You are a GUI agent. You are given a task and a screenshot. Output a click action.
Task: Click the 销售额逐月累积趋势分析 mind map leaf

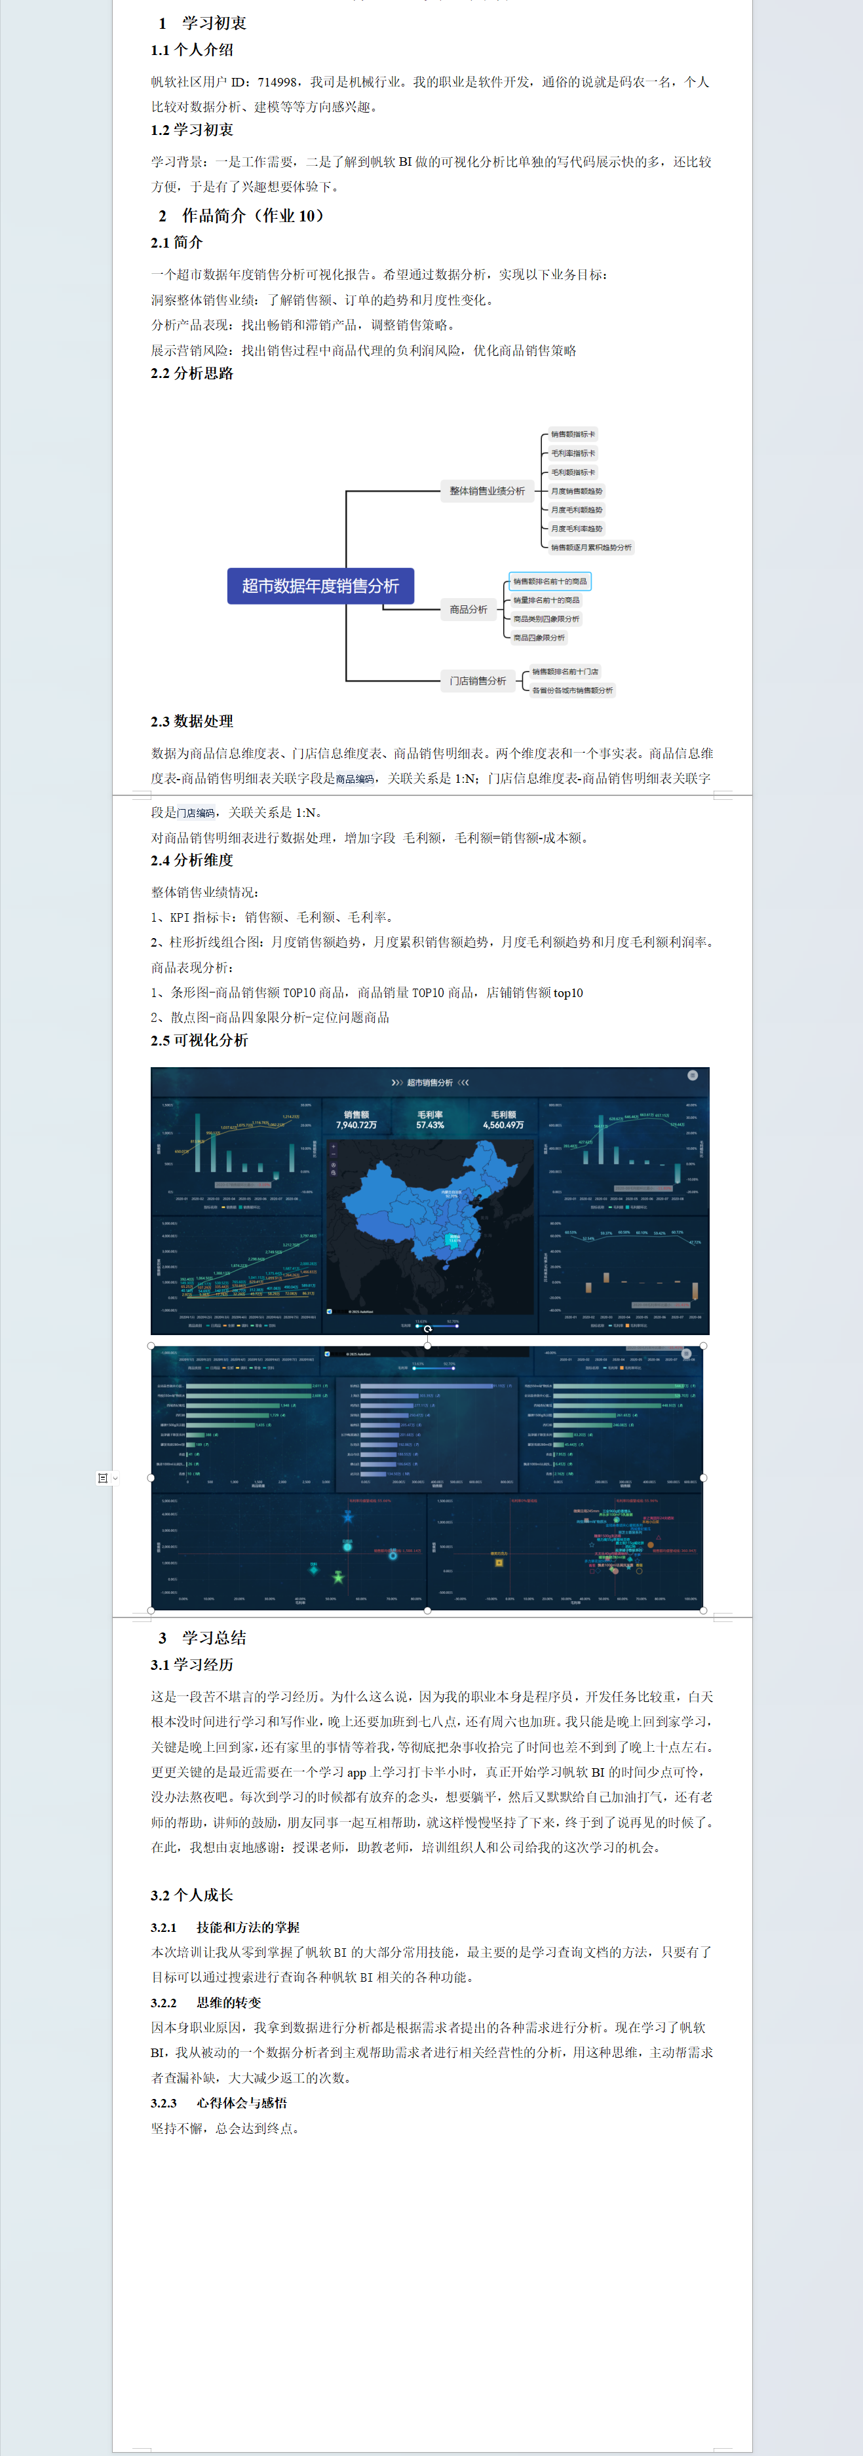coord(590,547)
